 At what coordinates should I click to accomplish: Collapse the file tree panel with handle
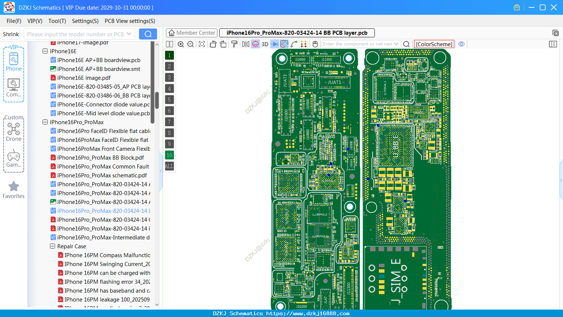(x=161, y=171)
